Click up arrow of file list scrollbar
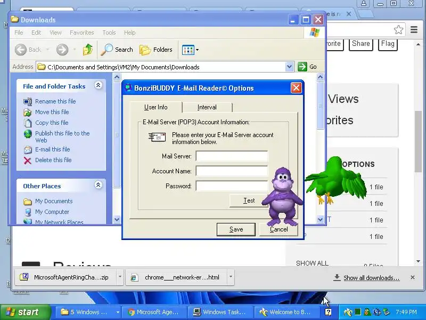 pyautogui.click(x=321, y=77)
